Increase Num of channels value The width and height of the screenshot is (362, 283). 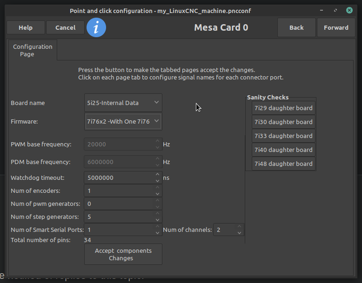click(240, 226)
